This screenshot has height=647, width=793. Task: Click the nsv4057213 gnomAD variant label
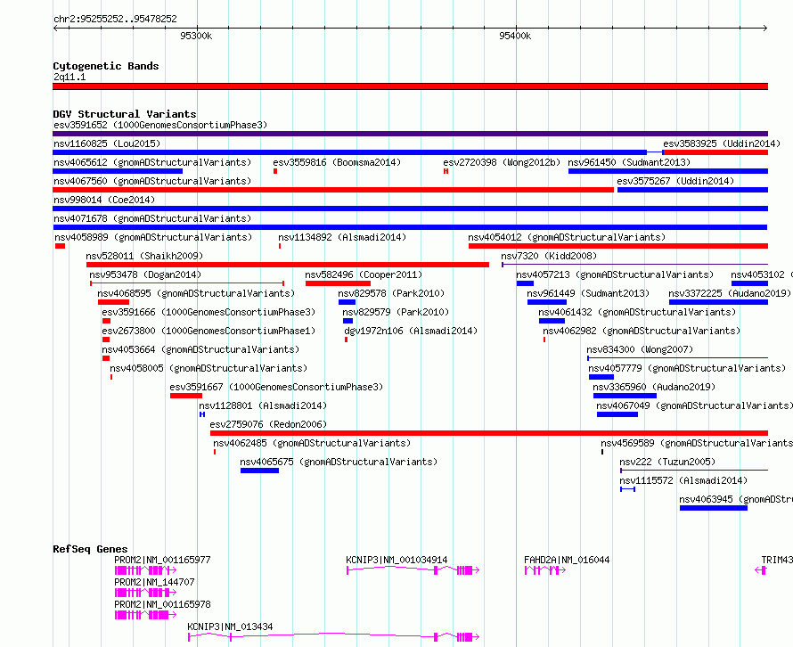point(615,274)
